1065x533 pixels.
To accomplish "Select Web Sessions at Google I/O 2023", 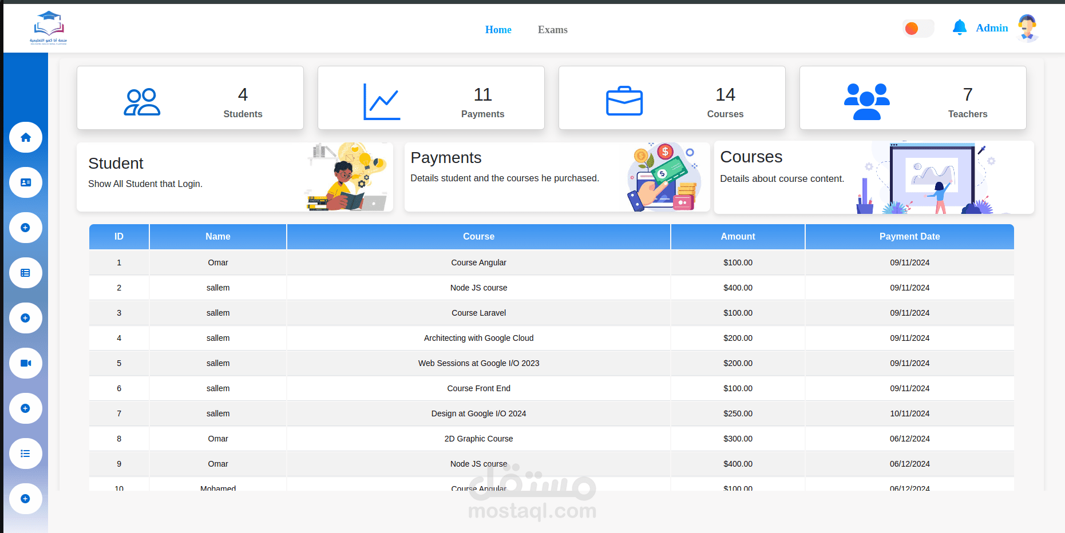I will point(478,363).
